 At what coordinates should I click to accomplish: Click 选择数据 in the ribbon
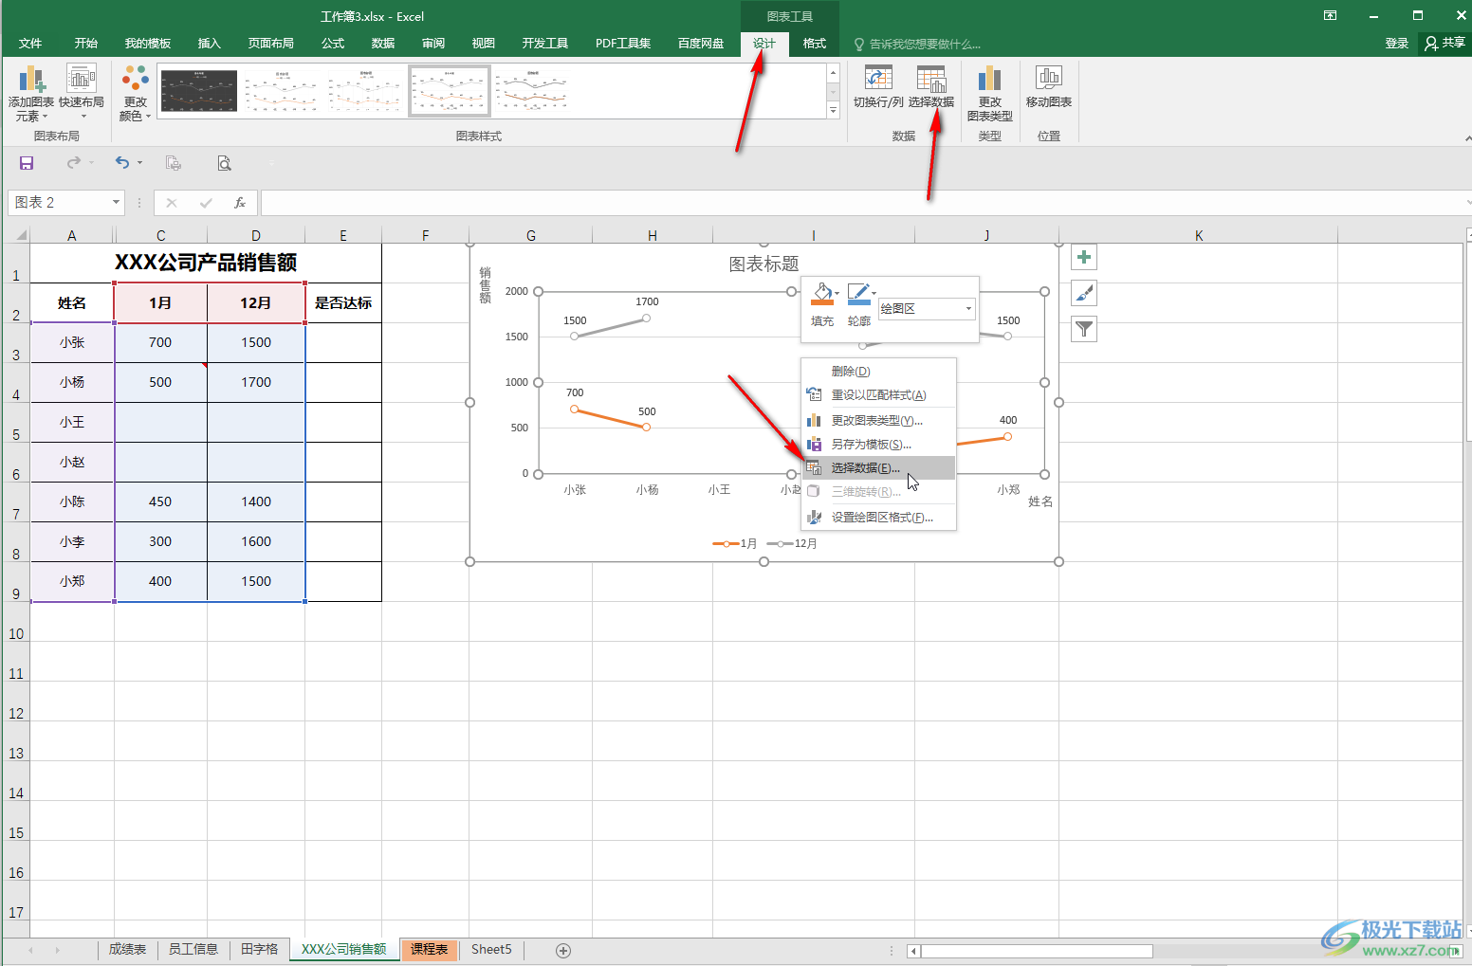point(931,87)
